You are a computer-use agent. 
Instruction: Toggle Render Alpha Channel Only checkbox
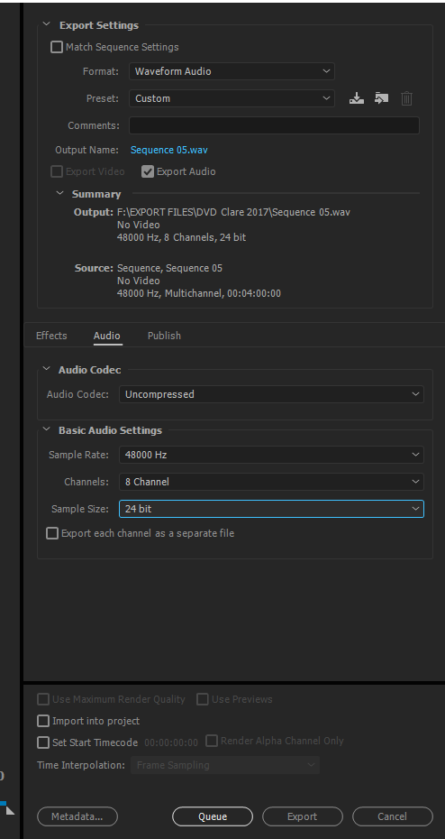212,741
